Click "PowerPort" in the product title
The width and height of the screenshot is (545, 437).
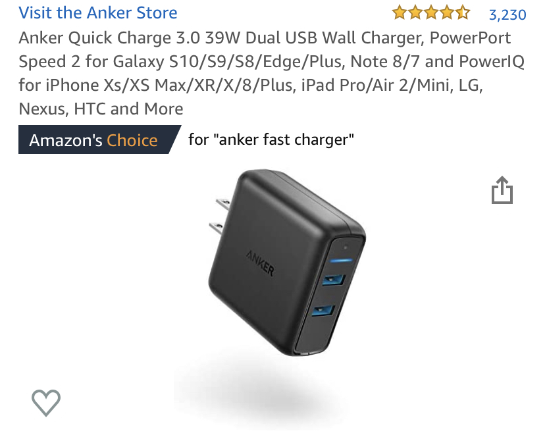tap(470, 38)
